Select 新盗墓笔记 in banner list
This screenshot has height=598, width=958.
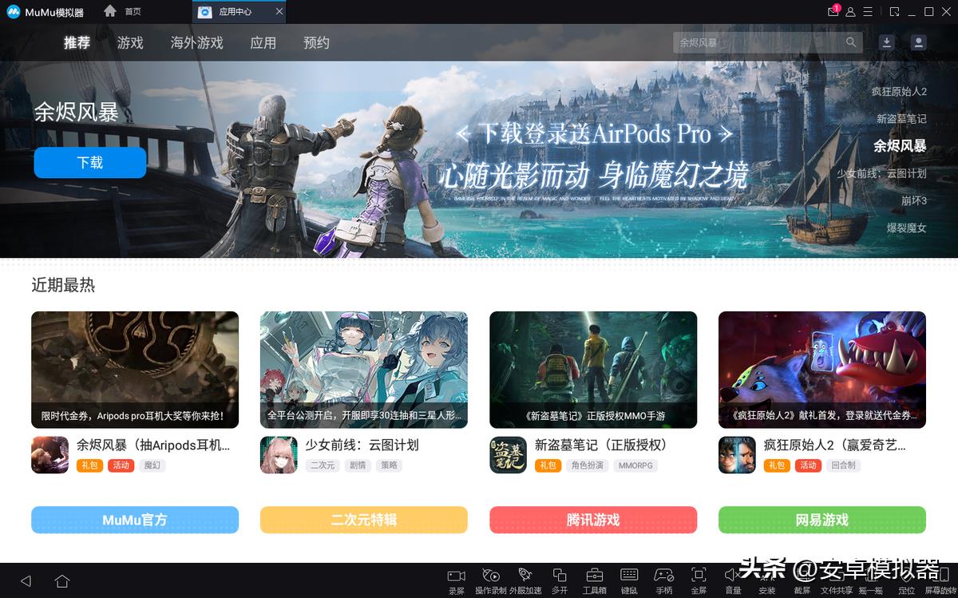click(x=901, y=119)
